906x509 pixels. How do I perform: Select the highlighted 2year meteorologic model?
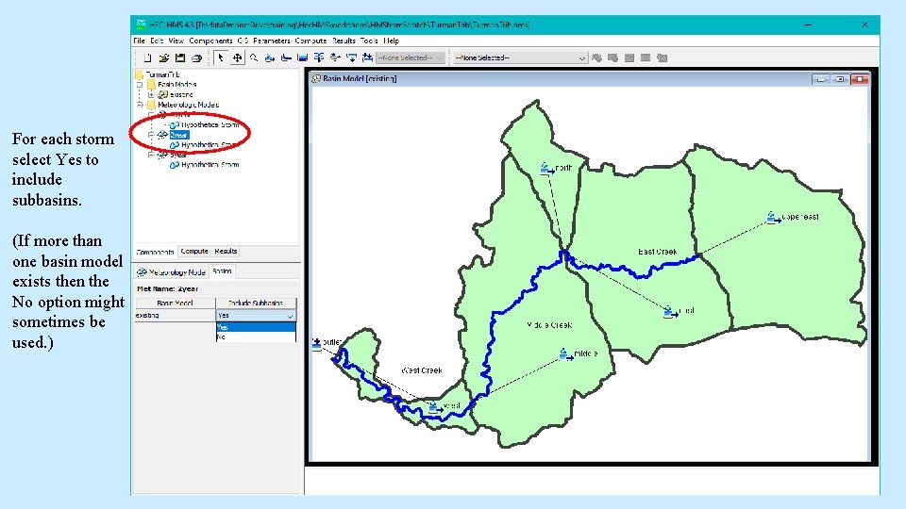179,135
